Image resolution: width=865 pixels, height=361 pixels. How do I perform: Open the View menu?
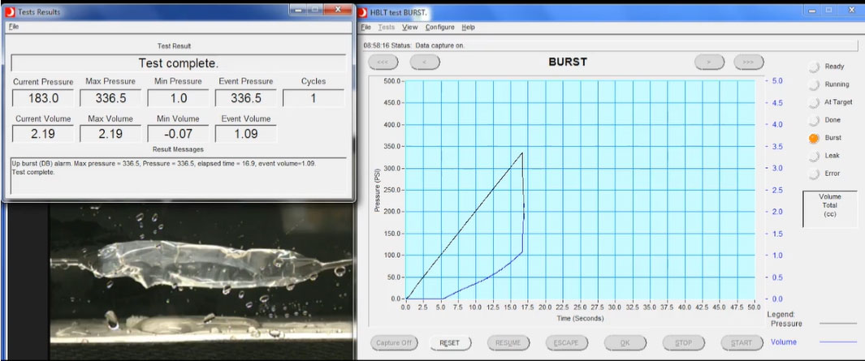410,27
